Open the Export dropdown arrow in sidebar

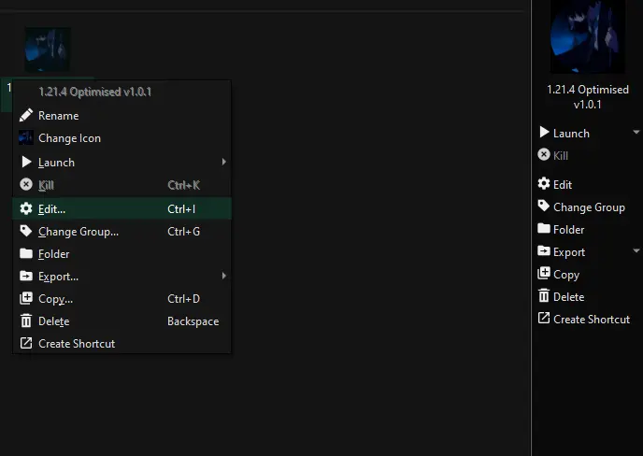click(636, 251)
